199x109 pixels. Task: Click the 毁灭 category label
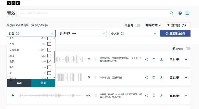click(x=12, y=56)
